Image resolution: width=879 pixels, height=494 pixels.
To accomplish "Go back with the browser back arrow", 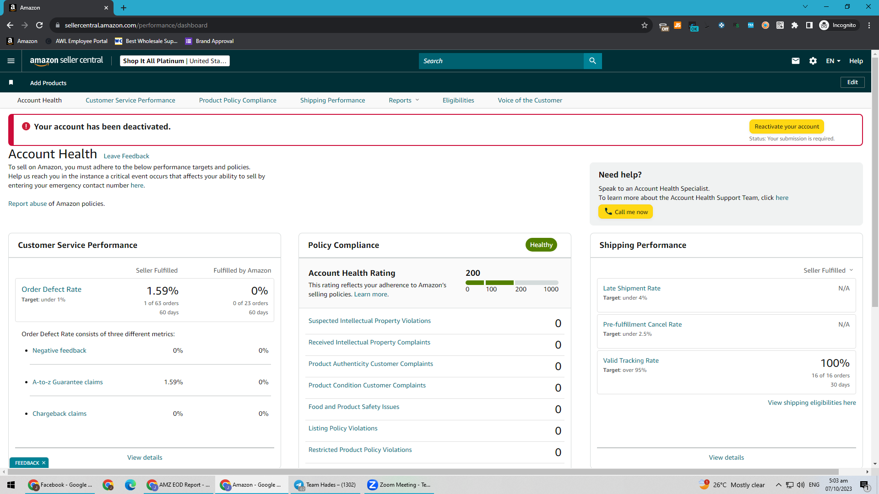I will (x=10, y=25).
